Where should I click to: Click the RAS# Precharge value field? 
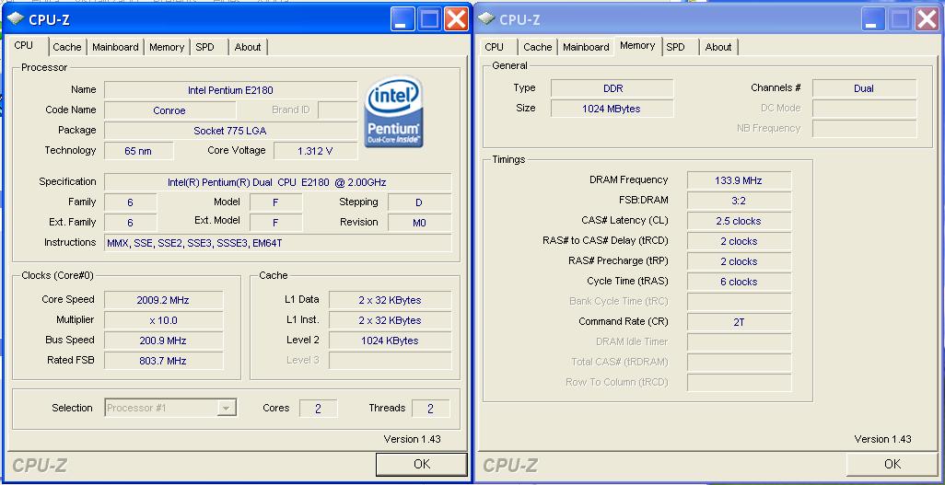[739, 261]
